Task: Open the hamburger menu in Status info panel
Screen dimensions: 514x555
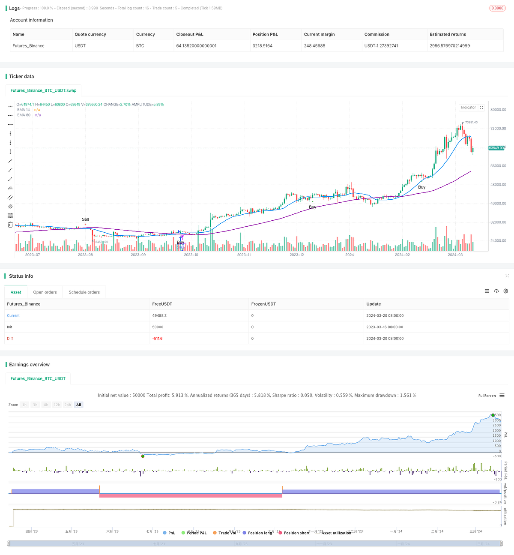Action: click(x=487, y=291)
